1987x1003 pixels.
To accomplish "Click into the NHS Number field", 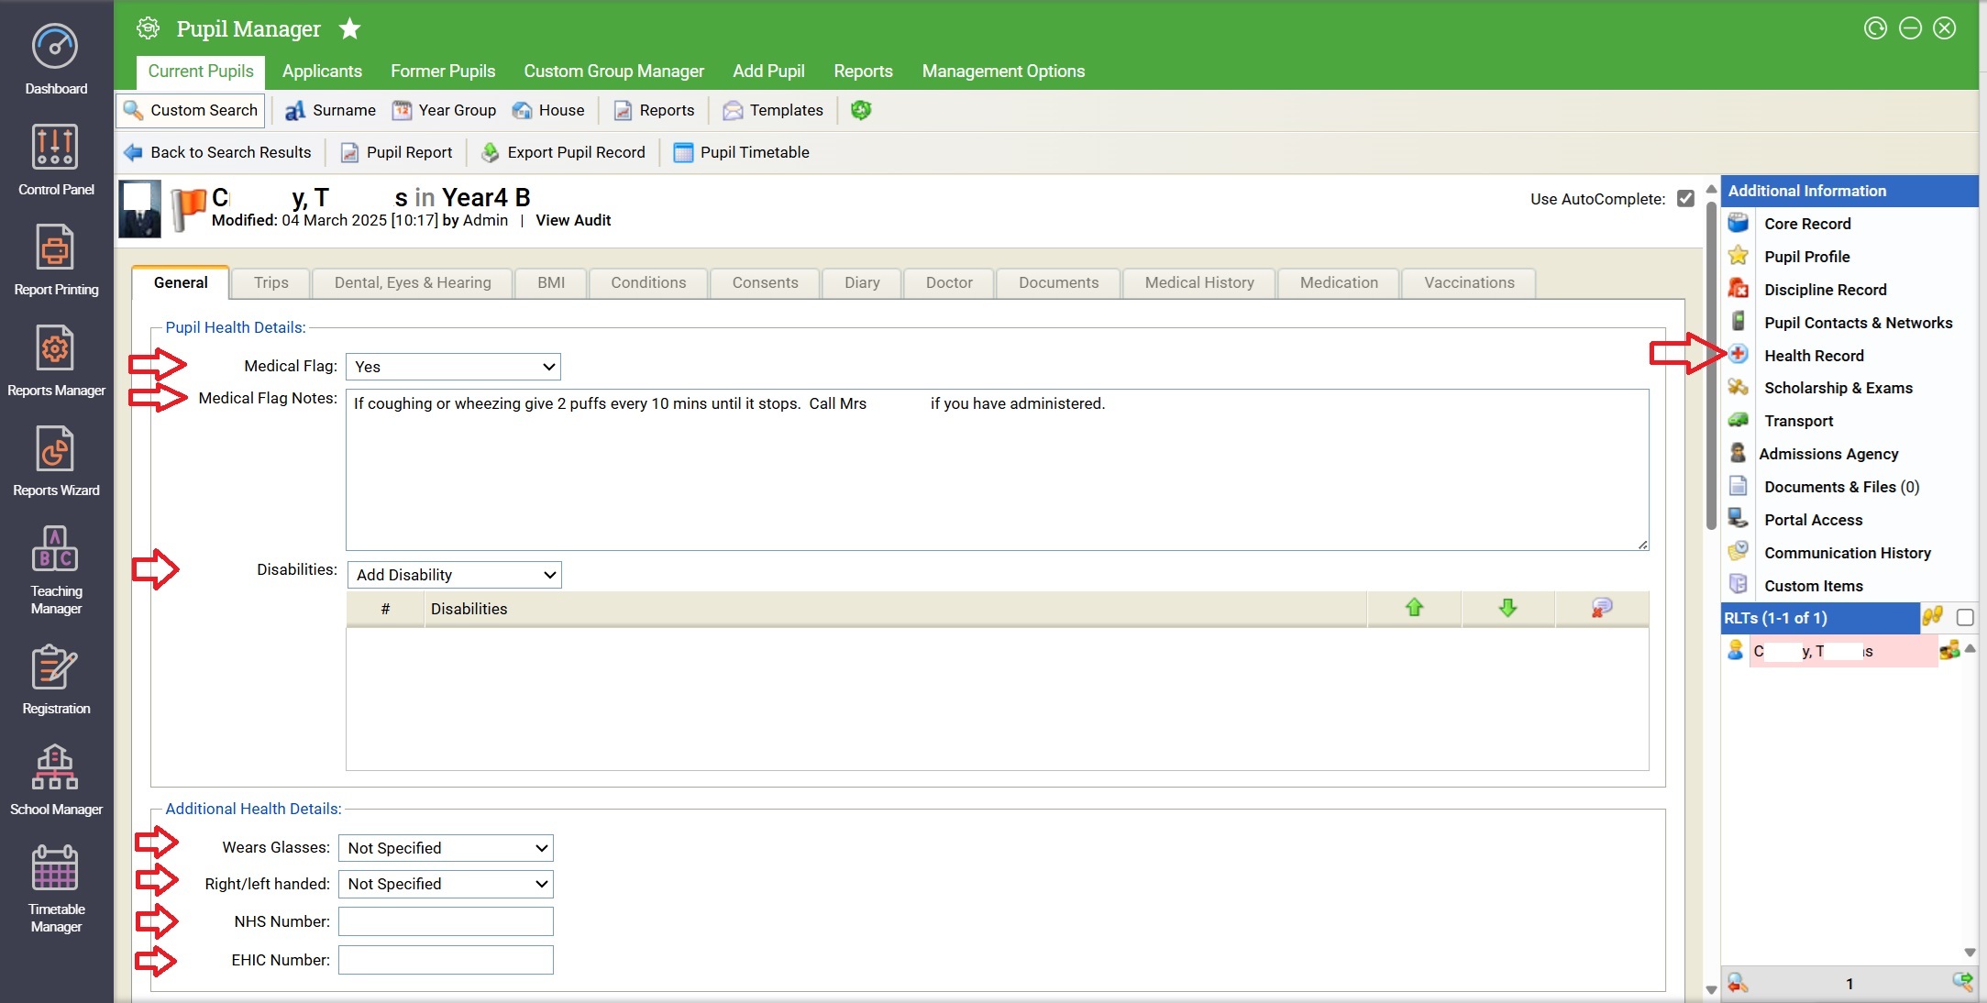I will tap(446, 921).
